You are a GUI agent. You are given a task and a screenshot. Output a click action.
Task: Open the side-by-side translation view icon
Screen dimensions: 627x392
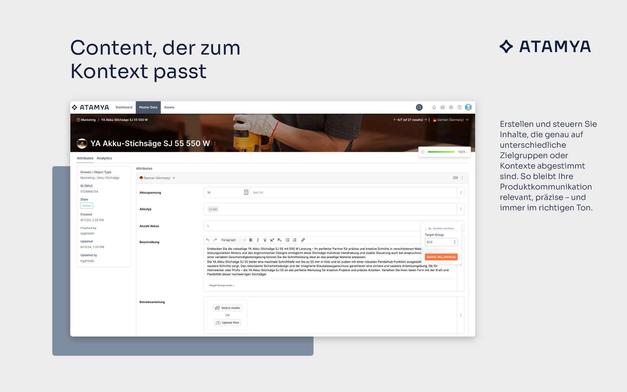(455, 178)
